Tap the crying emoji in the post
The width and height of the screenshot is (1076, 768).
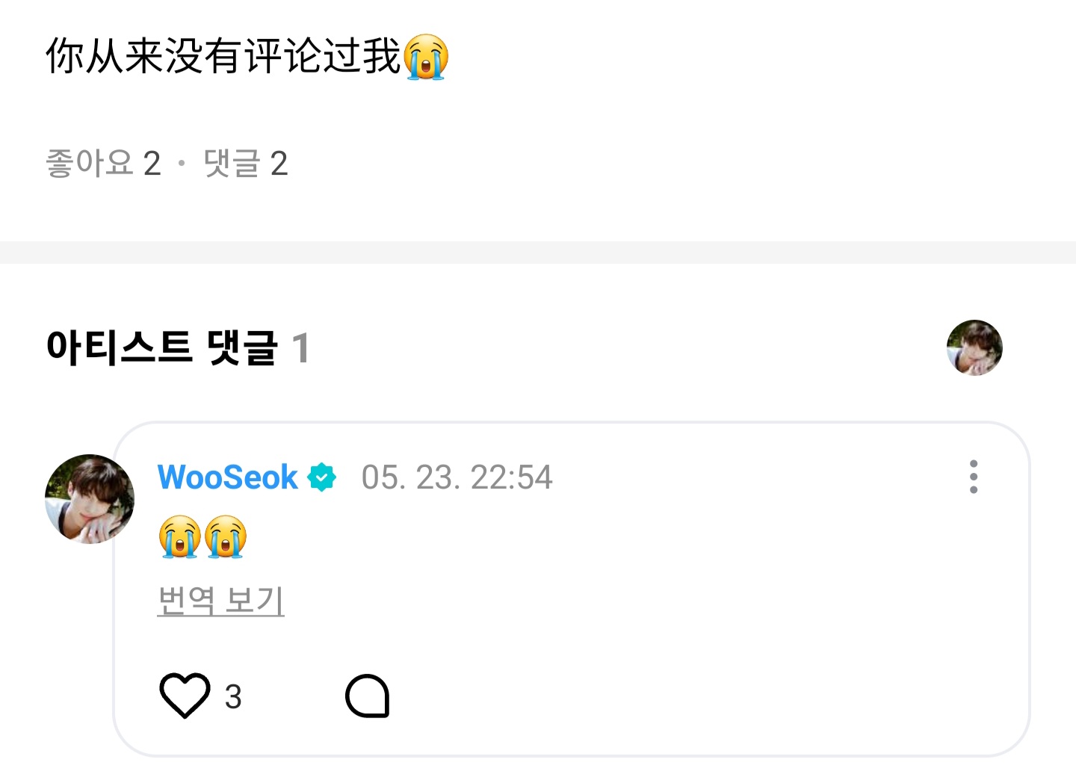tap(426, 57)
